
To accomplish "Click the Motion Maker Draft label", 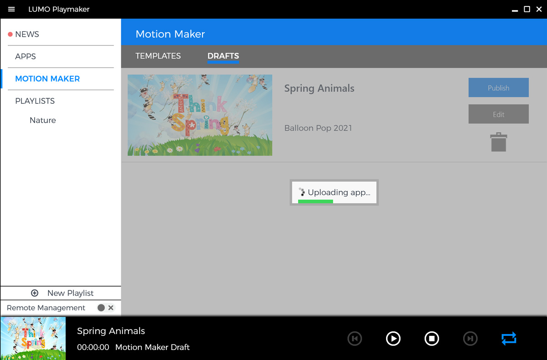I will tap(152, 347).
